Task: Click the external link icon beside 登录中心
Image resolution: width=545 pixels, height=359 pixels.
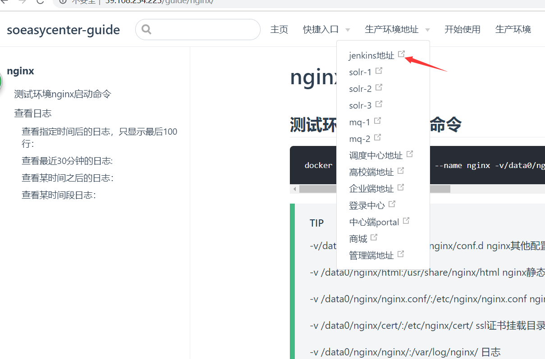Action: pos(392,204)
